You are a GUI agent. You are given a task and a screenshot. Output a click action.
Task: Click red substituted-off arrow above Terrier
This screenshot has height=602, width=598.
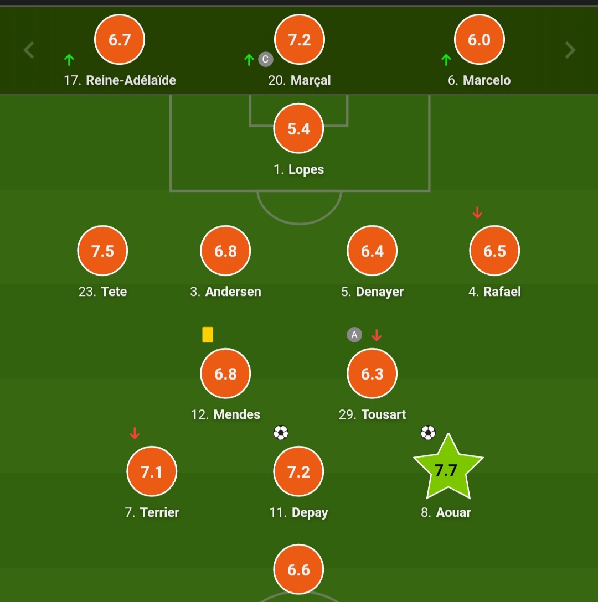(x=135, y=433)
